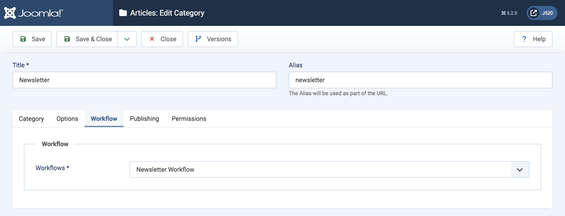Viewport: 565px width, 216px height.
Task: Click the Alias URL hint text
Action: pyautogui.click(x=338, y=93)
